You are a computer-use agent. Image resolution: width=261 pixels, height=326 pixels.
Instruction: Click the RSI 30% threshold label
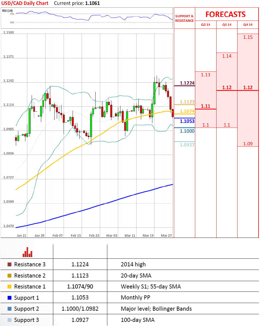coord(12,22)
